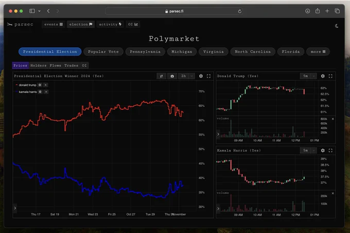Select the Michigan market

[182, 52]
